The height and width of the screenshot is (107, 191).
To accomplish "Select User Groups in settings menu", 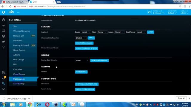I will 23,59.
